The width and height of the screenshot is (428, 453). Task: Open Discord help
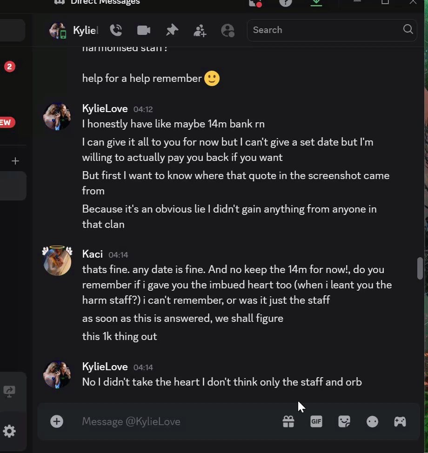tap(286, 3)
